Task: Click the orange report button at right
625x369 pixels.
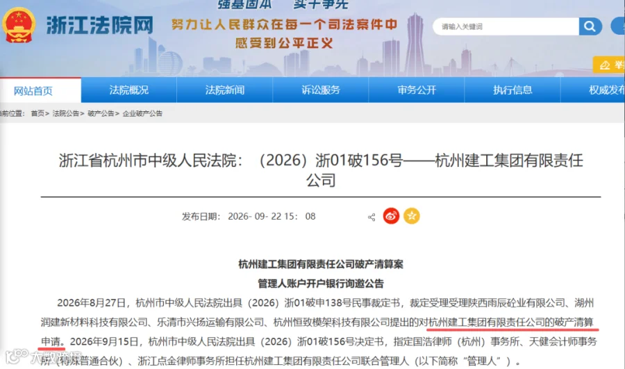Action: pos(609,65)
